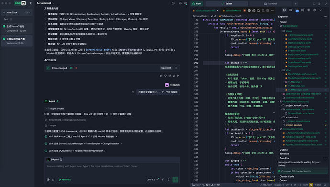Switch to the Editor tab
The image size is (330, 187).
click(227, 3)
